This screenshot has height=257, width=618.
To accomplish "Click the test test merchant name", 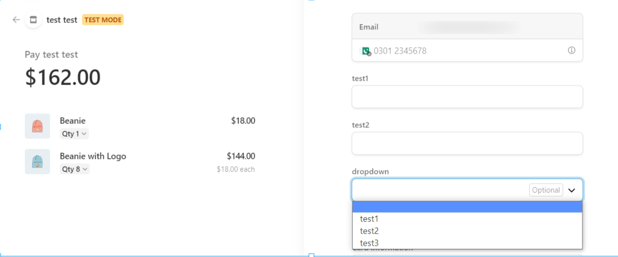I will pos(62,20).
